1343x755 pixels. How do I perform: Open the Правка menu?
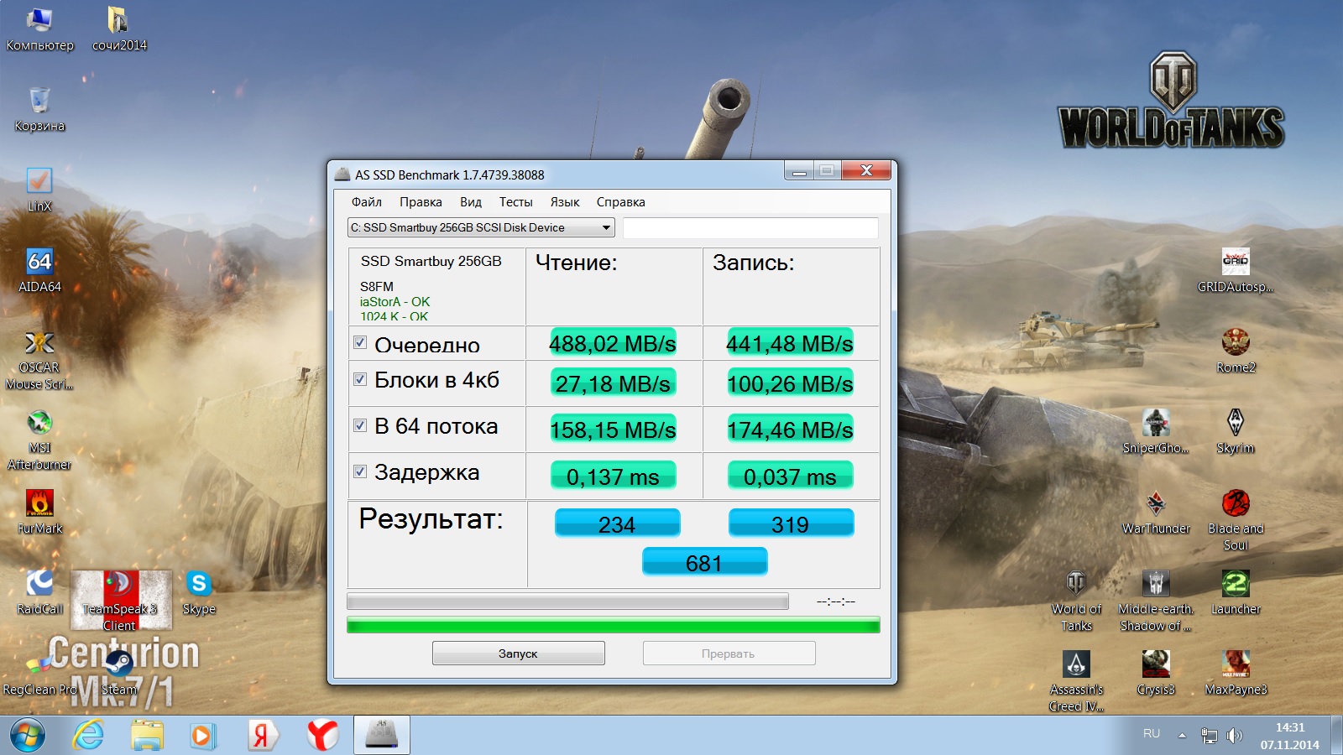[x=421, y=202]
